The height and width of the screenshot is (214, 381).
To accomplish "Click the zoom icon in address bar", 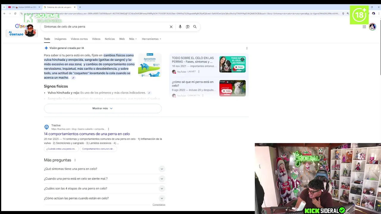I will pyautogui.click(x=348, y=13).
